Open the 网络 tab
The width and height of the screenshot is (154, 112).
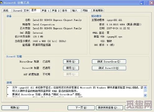pyautogui.click(x=86, y=11)
